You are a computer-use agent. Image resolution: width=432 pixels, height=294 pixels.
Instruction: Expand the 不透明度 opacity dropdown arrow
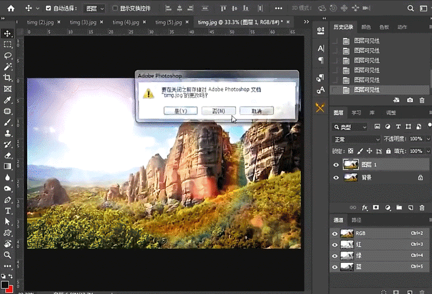click(x=428, y=139)
